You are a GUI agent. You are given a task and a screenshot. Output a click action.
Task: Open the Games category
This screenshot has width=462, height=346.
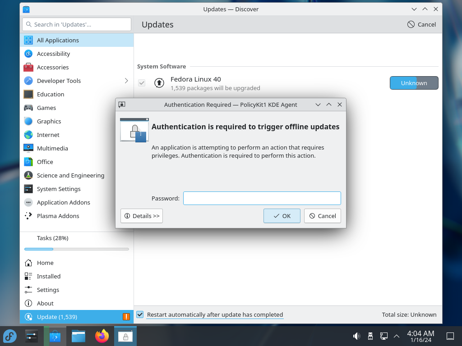click(x=77, y=108)
